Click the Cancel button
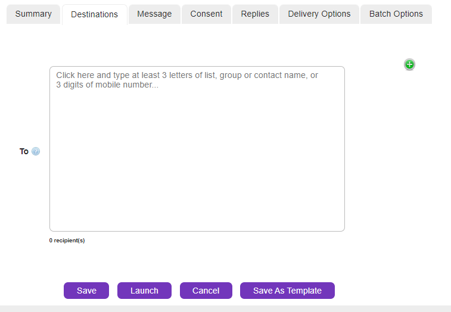This screenshot has width=451, height=312. (x=206, y=291)
